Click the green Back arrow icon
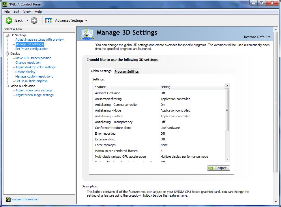Viewport: 281px width, 207px height. (9, 20)
